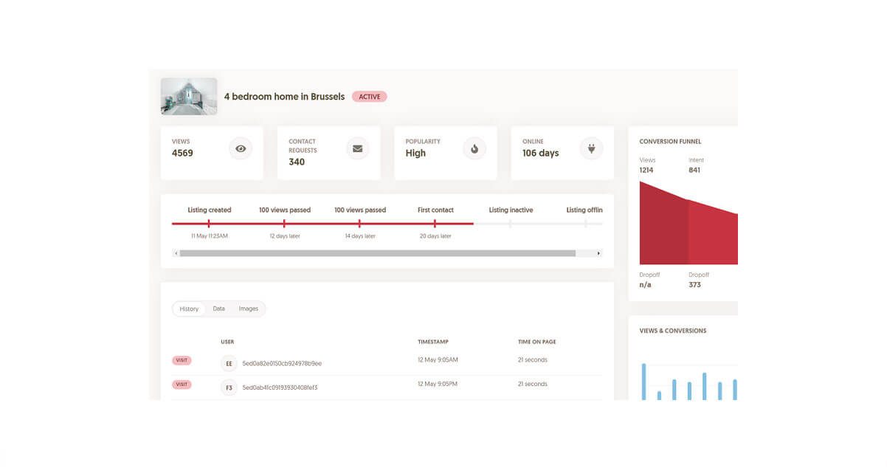This screenshot has height=468, width=887.
Task: Click the horizontal timeline scrollbar thumb
Action: tap(378, 253)
